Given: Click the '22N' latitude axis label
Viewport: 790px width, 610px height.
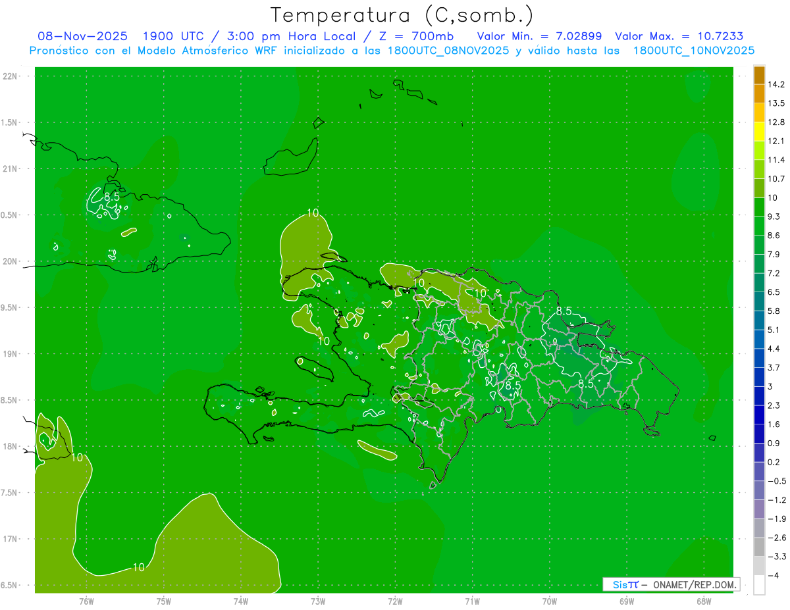Looking at the screenshot, I should pyautogui.click(x=11, y=76).
